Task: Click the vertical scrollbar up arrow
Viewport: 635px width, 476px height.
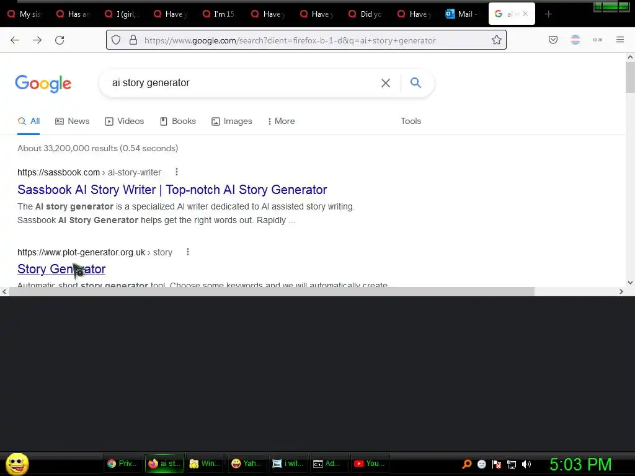Action: (630, 57)
